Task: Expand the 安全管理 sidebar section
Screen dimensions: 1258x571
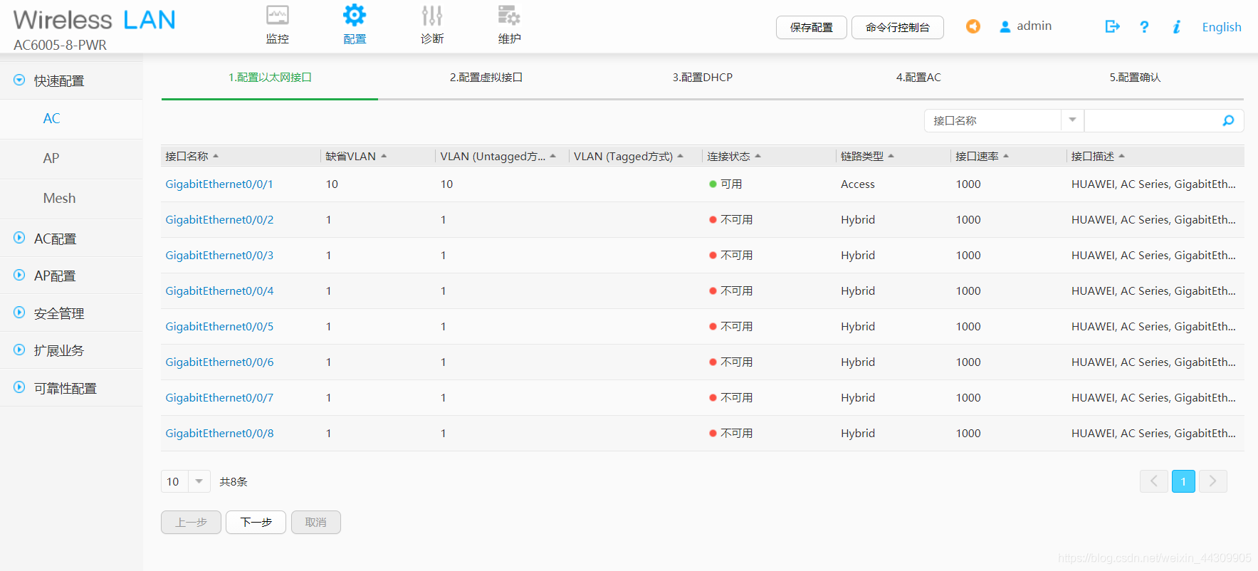Action: (19, 313)
